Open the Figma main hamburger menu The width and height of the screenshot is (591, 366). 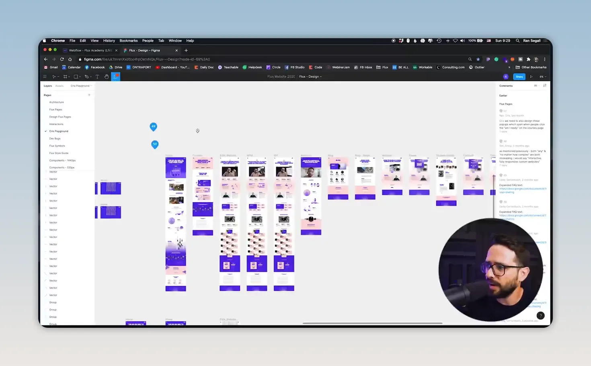click(45, 77)
